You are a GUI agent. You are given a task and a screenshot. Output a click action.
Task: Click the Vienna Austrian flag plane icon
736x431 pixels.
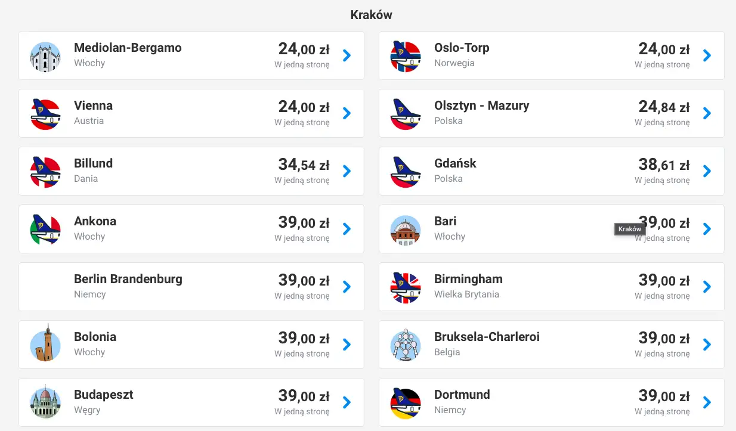click(45, 114)
